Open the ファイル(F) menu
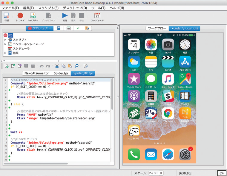227x176 pixels. coord(10,8)
